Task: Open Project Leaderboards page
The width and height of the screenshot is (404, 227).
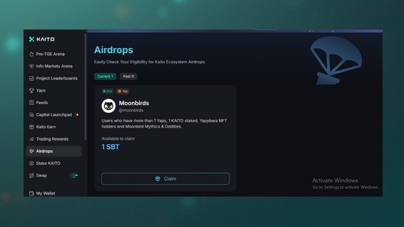Action: tap(54, 78)
